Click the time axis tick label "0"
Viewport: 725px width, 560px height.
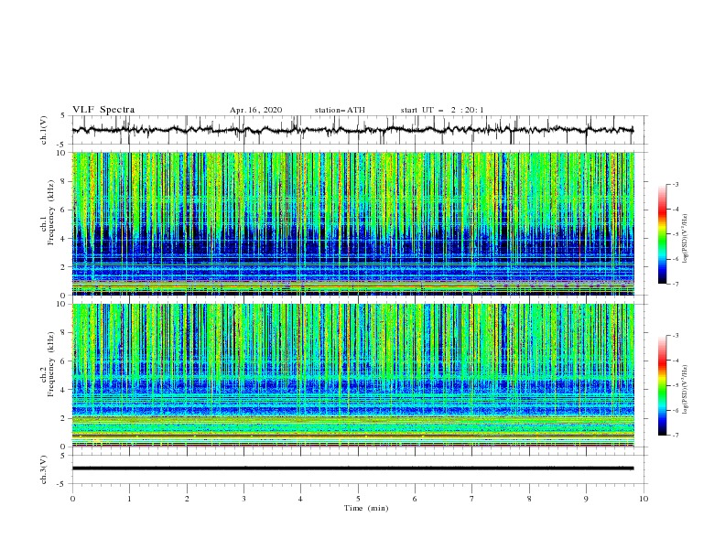[x=72, y=499]
